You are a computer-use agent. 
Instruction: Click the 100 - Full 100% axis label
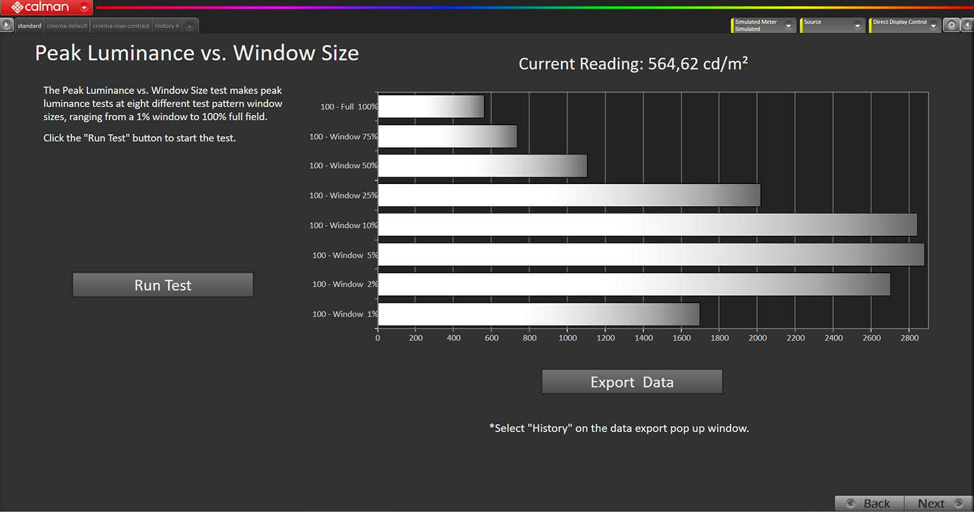(x=349, y=107)
